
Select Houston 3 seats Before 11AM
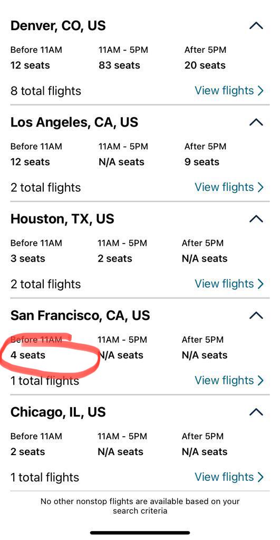tap(27, 258)
